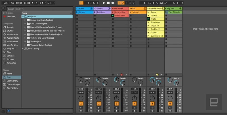Click the Session Record circle button
This screenshot has height=115, width=227.
(x=133, y=3)
